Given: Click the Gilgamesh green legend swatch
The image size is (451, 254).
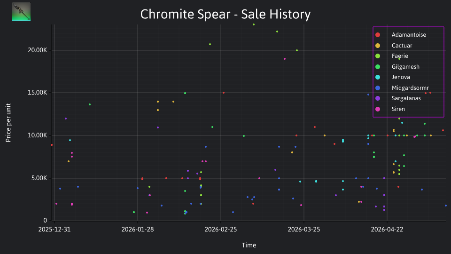Looking at the screenshot, I should point(378,67).
